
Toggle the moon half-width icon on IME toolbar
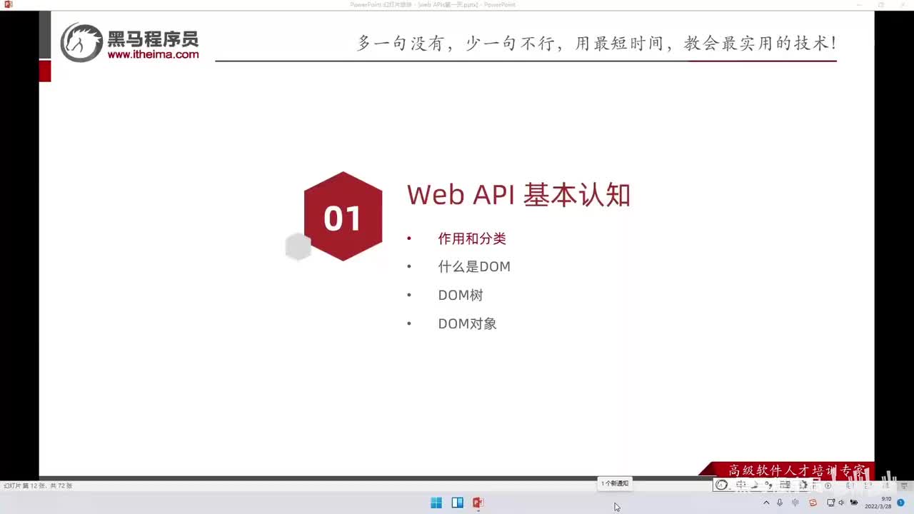click(754, 485)
